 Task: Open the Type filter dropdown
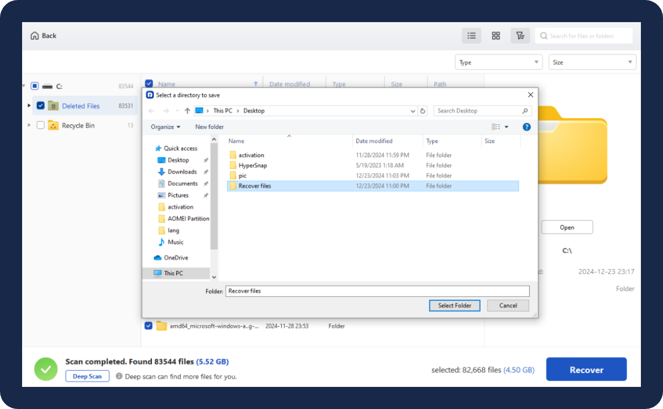pyautogui.click(x=499, y=62)
